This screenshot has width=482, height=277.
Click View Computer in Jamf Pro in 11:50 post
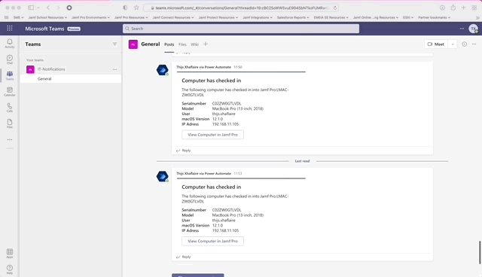click(212, 135)
